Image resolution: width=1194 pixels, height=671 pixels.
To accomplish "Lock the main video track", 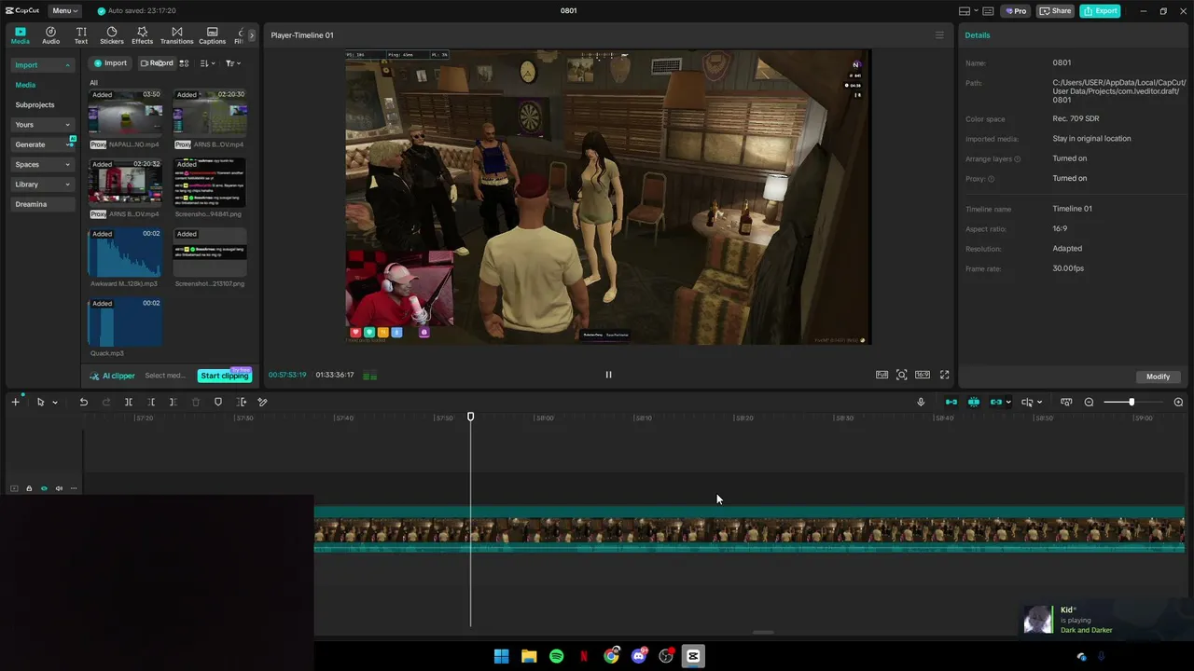I will (x=29, y=488).
